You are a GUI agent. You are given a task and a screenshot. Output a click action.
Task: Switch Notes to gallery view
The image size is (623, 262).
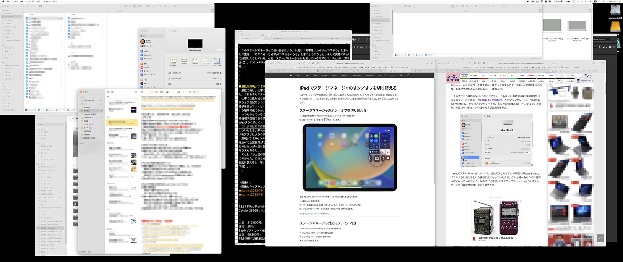click(x=112, y=92)
